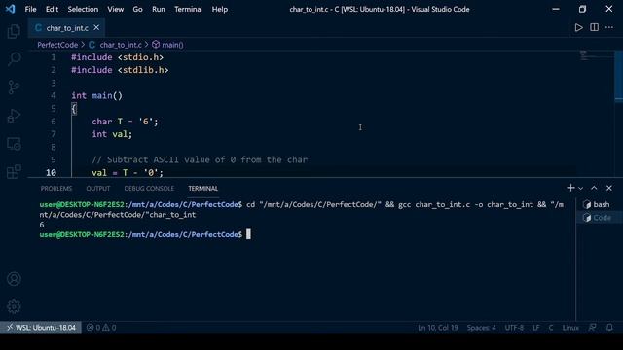The height and width of the screenshot is (350, 623).
Task: Click Ln 10, Col 19 cursor position
Action: coord(437,328)
